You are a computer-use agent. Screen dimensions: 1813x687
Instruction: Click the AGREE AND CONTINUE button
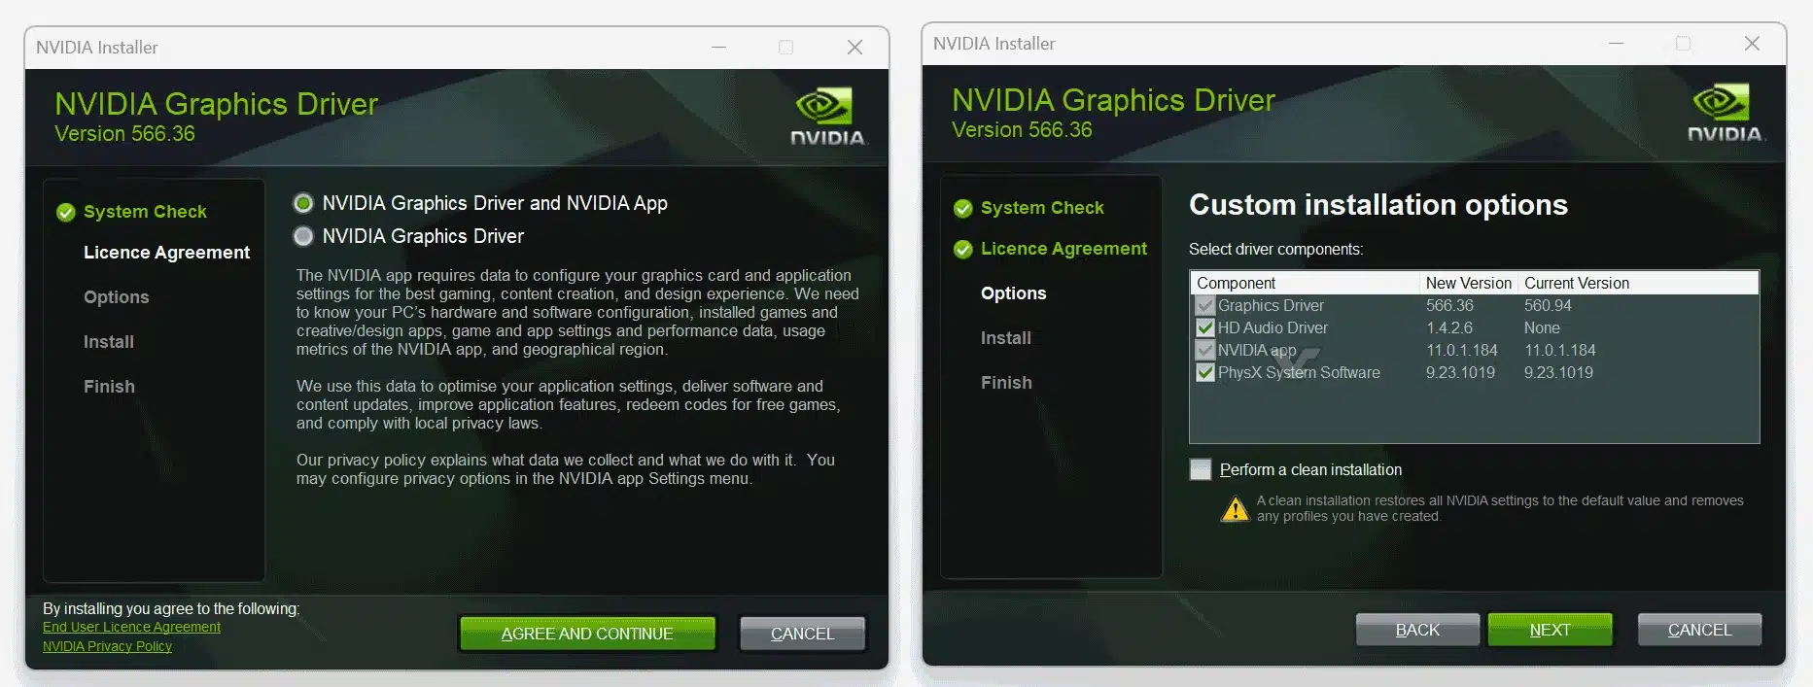[587, 634]
